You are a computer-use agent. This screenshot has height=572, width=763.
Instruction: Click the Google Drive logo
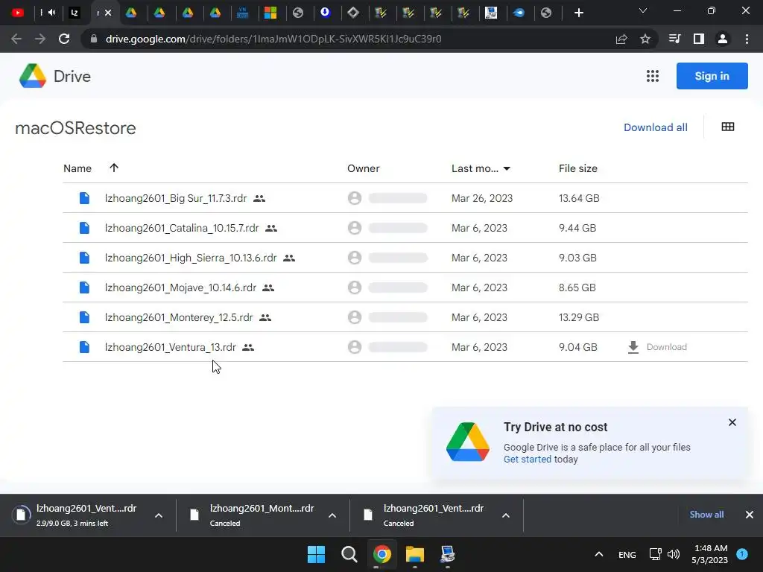(33, 76)
